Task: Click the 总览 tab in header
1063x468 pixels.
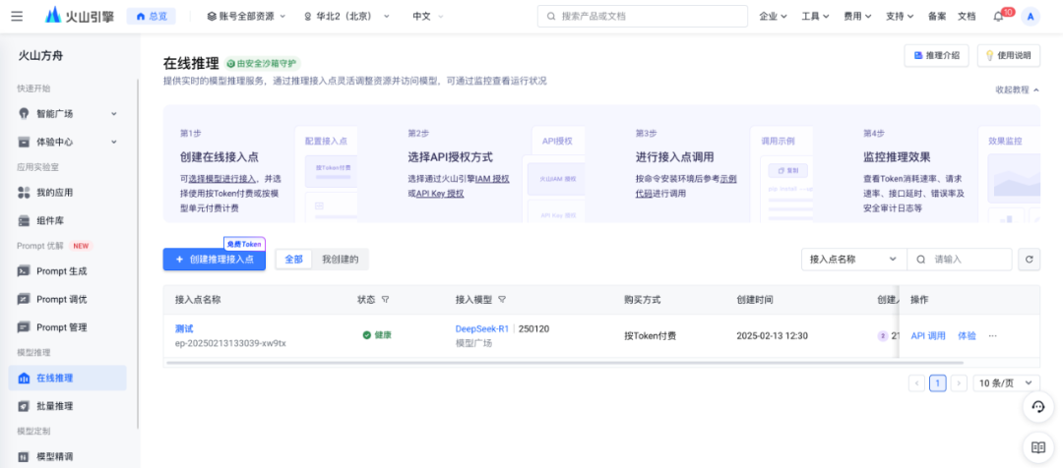Action: 151,17
